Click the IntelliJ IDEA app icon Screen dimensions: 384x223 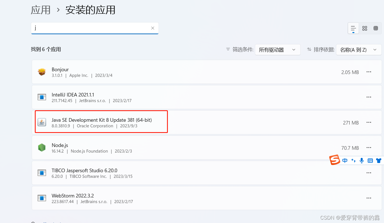tap(42, 97)
